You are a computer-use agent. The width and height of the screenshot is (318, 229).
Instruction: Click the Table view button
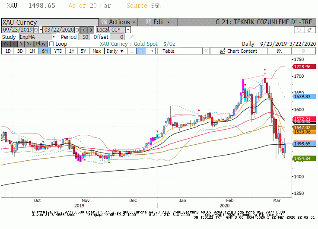point(169,51)
